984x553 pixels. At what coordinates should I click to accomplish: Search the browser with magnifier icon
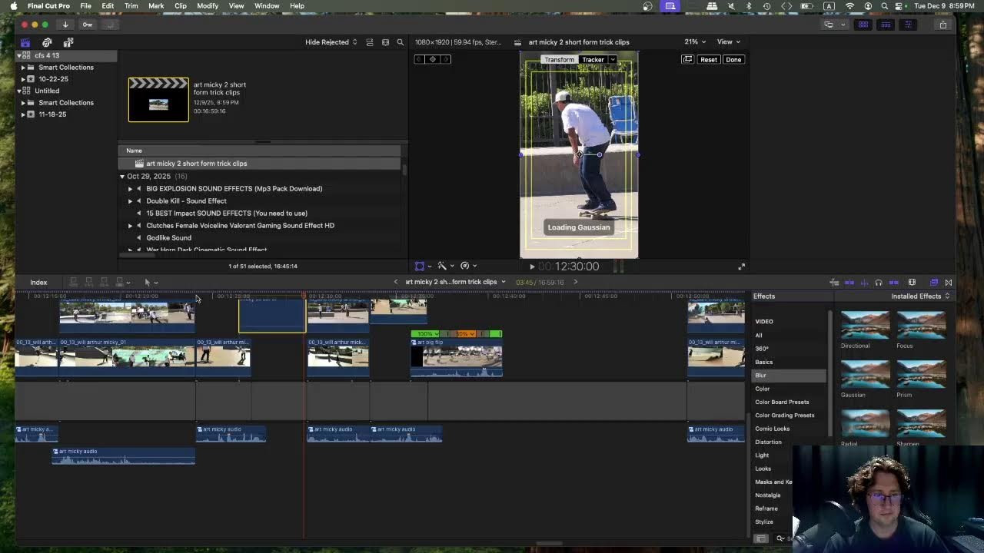point(400,42)
